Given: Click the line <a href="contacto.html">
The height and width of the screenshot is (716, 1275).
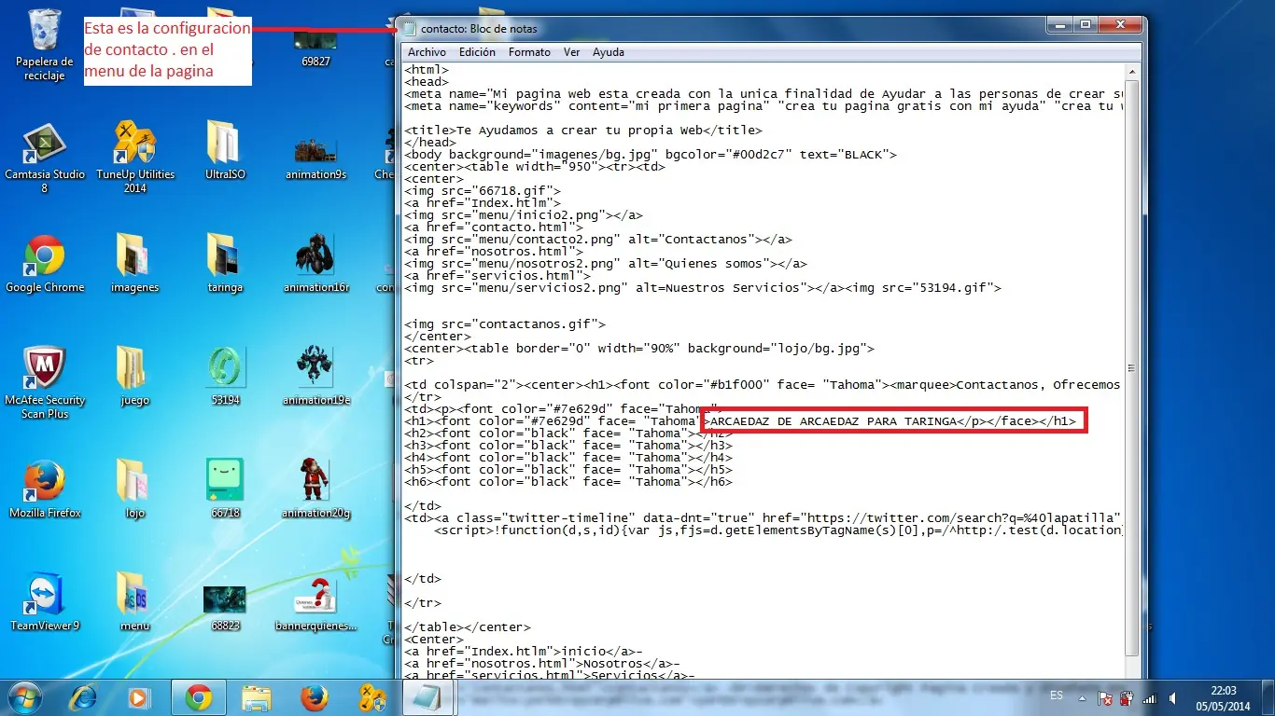Looking at the screenshot, I should point(494,227).
